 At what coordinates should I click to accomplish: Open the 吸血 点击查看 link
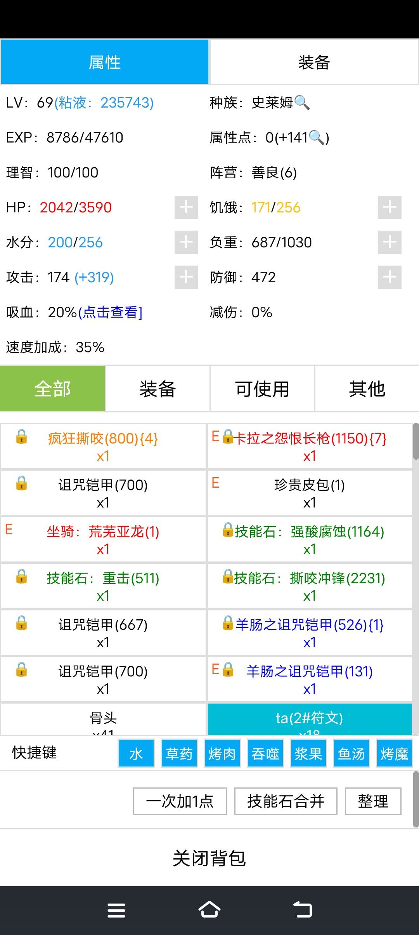click(x=111, y=312)
